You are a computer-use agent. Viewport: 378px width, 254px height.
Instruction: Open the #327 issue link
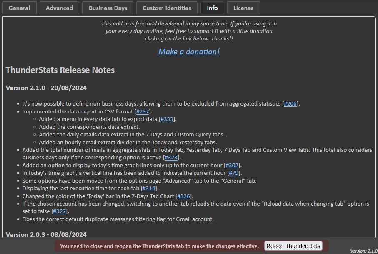click(59, 211)
